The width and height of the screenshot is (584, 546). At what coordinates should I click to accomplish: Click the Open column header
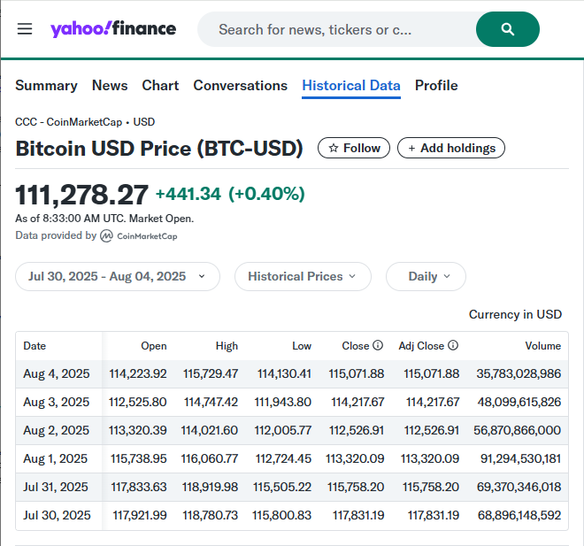click(154, 346)
